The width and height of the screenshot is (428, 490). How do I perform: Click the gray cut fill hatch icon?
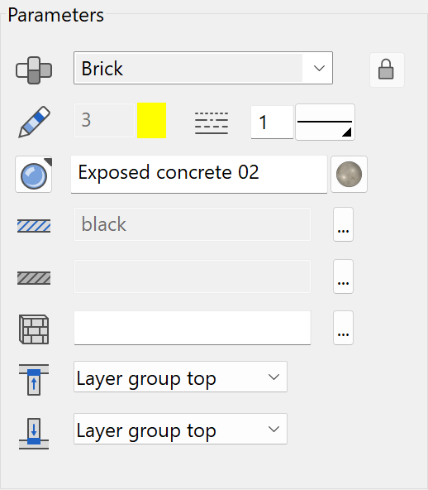34,278
